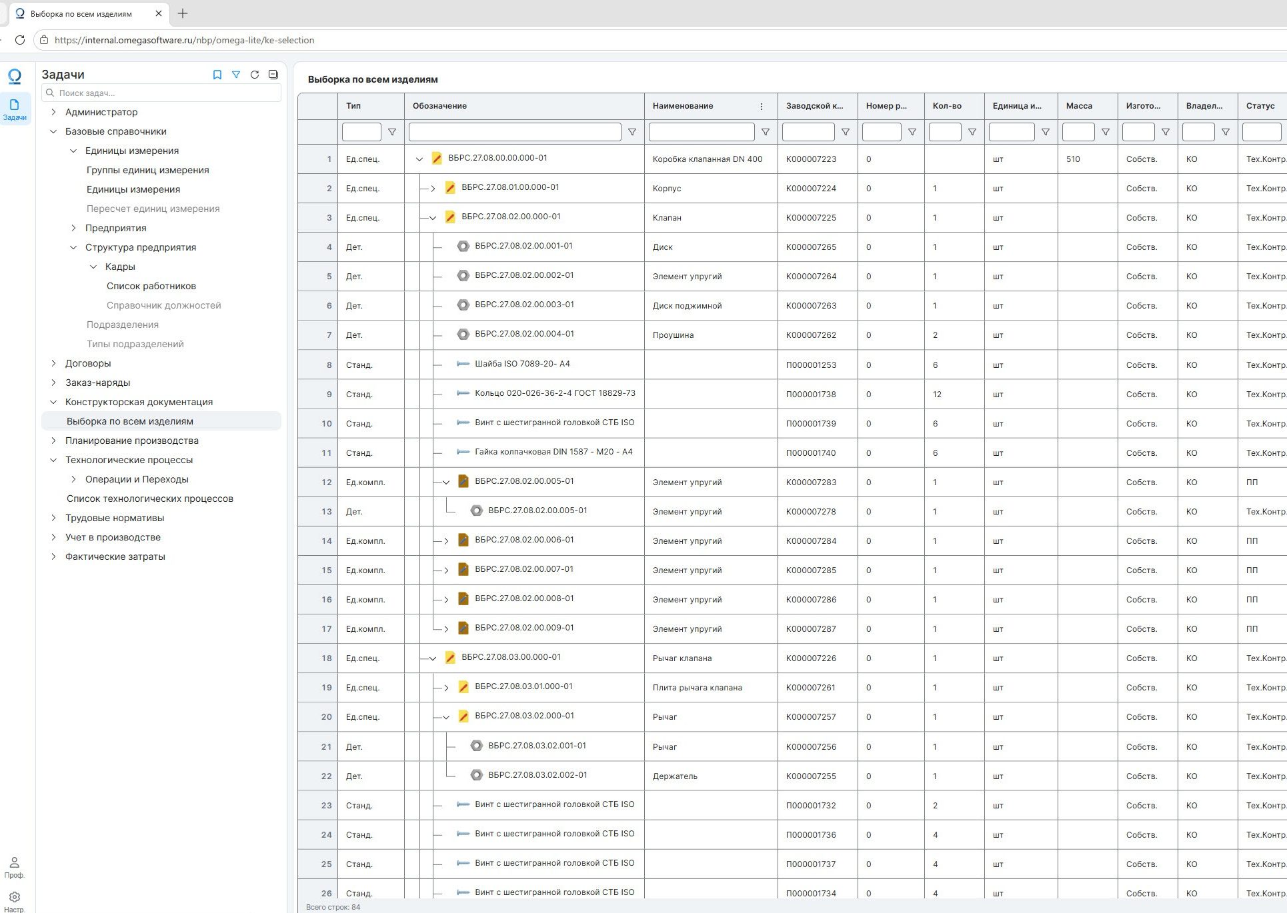This screenshot has height=913, width=1287.
Task: Click the refresh icon in the Задачи panel
Action: click(x=255, y=75)
